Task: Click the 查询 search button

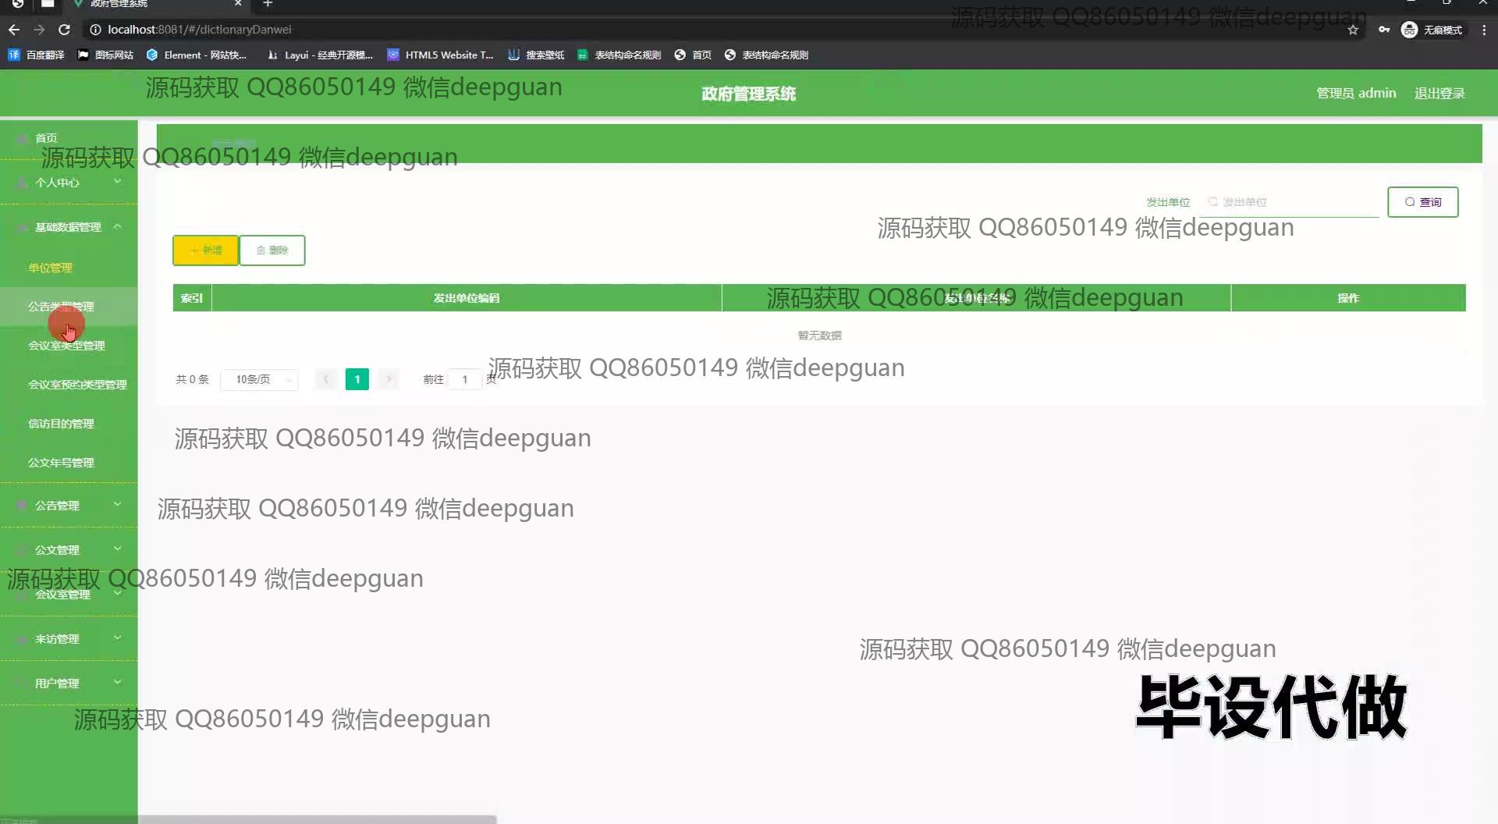Action: (x=1422, y=202)
